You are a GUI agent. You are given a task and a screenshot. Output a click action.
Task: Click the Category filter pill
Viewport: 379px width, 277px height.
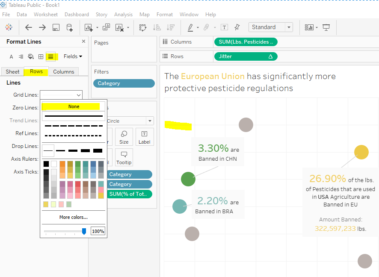(124, 83)
